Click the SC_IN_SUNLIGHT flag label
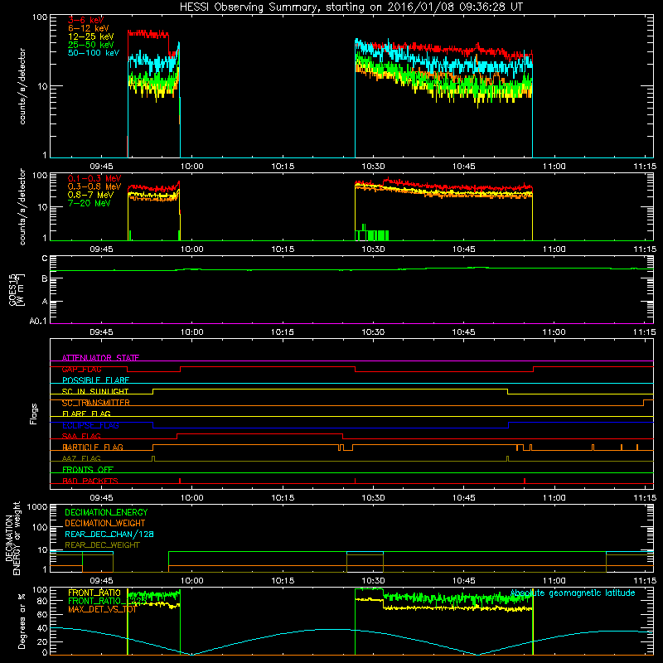 point(95,391)
